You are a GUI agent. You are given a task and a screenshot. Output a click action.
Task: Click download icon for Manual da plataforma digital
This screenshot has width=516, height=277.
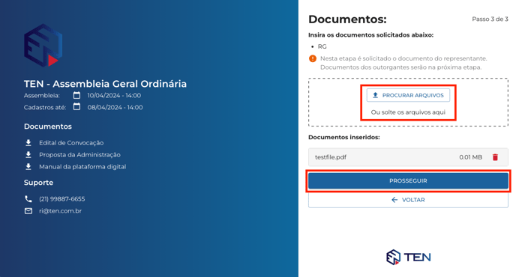pyautogui.click(x=28, y=167)
